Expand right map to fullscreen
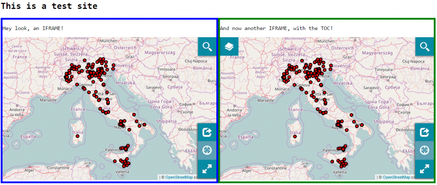The image size is (437, 185). [425, 169]
